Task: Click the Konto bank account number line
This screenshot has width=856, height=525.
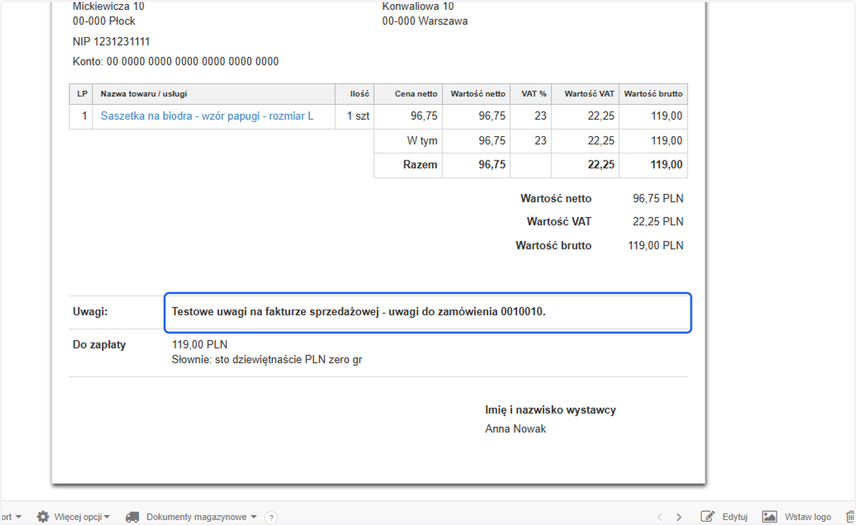Action: point(175,61)
